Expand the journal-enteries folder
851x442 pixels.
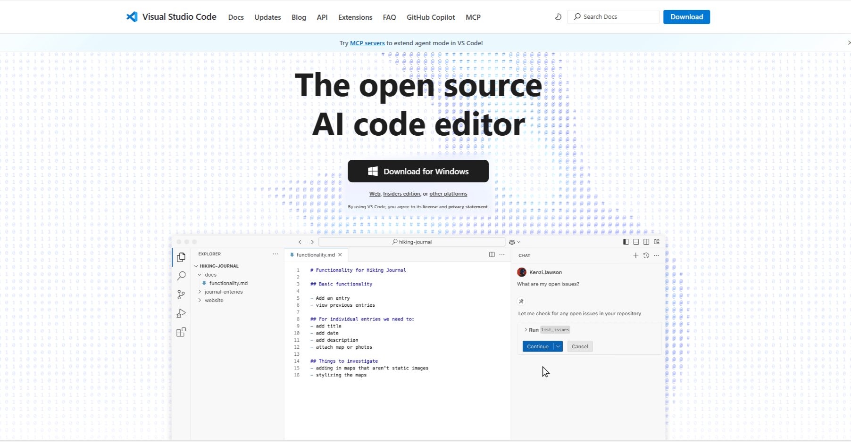pos(200,292)
